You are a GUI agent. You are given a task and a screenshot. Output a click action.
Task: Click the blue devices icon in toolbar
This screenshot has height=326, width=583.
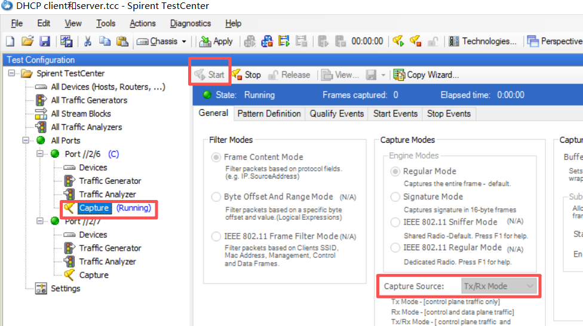click(x=267, y=41)
